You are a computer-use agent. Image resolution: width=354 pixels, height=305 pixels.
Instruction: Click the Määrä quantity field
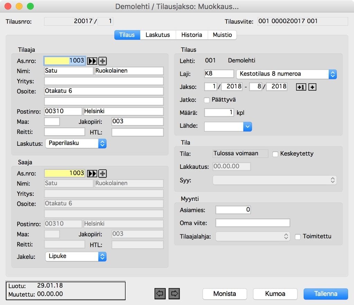point(219,113)
